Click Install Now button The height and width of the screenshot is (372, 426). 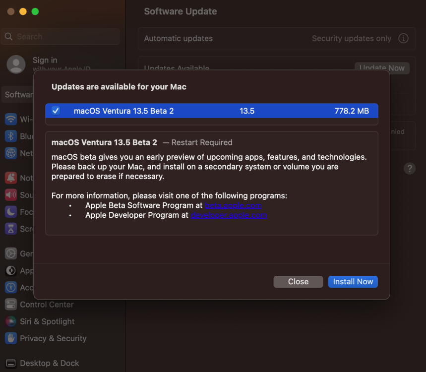[x=353, y=282]
